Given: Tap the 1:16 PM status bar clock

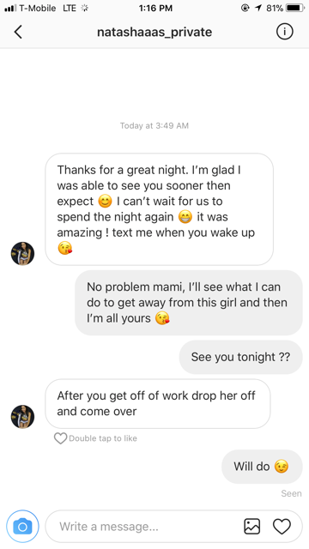Looking at the screenshot, I should tap(155, 8).
